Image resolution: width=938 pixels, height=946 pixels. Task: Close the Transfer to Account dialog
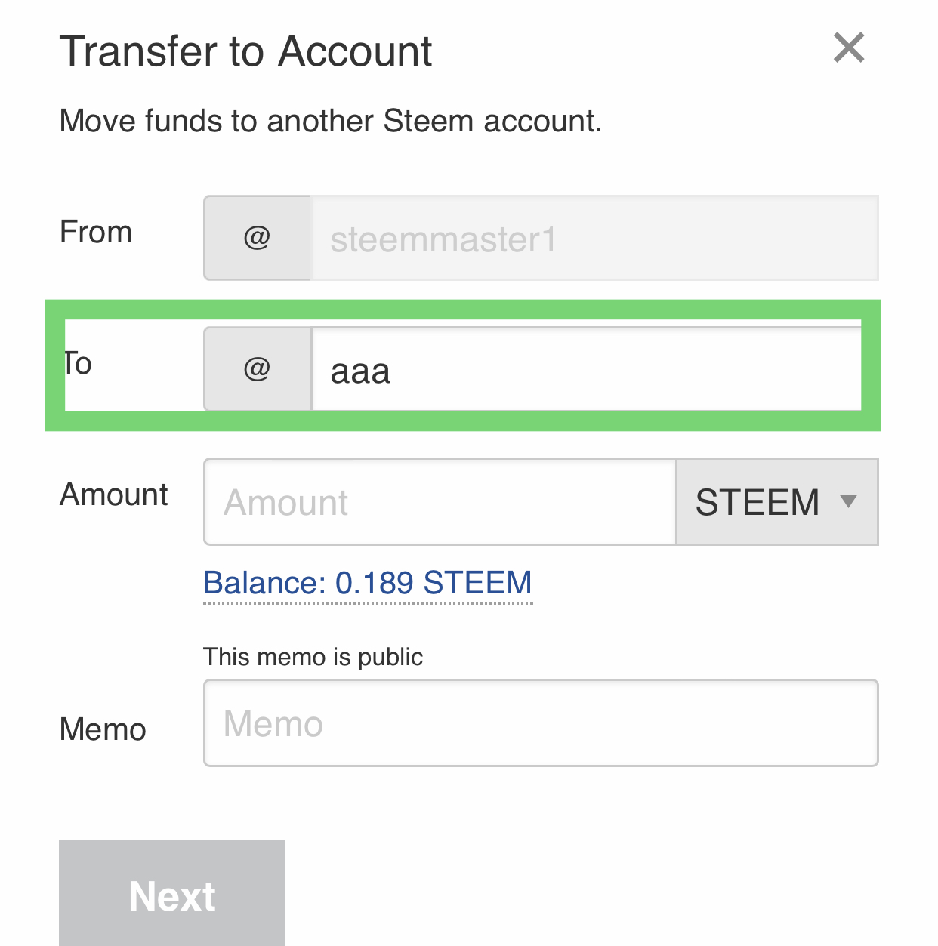pos(849,48)
